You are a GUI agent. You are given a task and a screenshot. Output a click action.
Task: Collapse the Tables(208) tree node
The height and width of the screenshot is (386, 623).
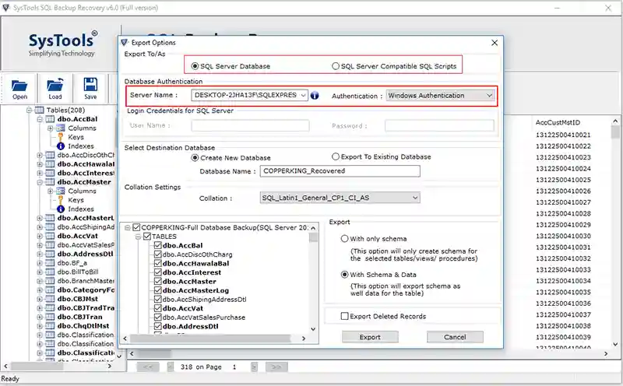(x=29, y=110)
